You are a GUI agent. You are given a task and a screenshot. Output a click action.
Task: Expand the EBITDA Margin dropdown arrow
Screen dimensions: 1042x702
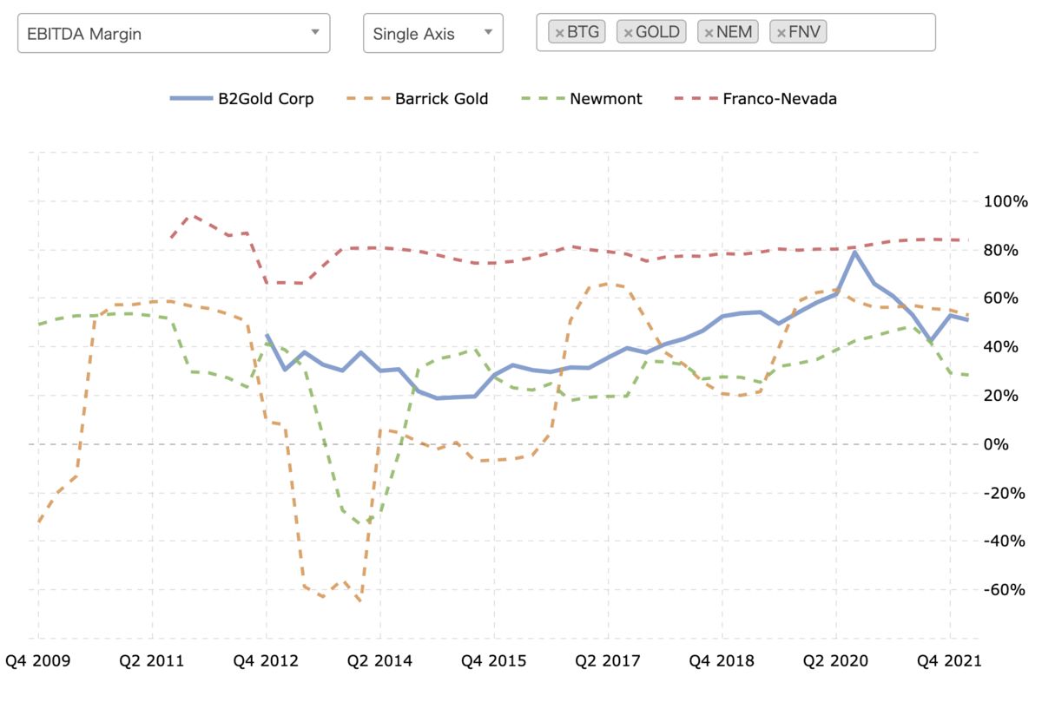point(314,33)
